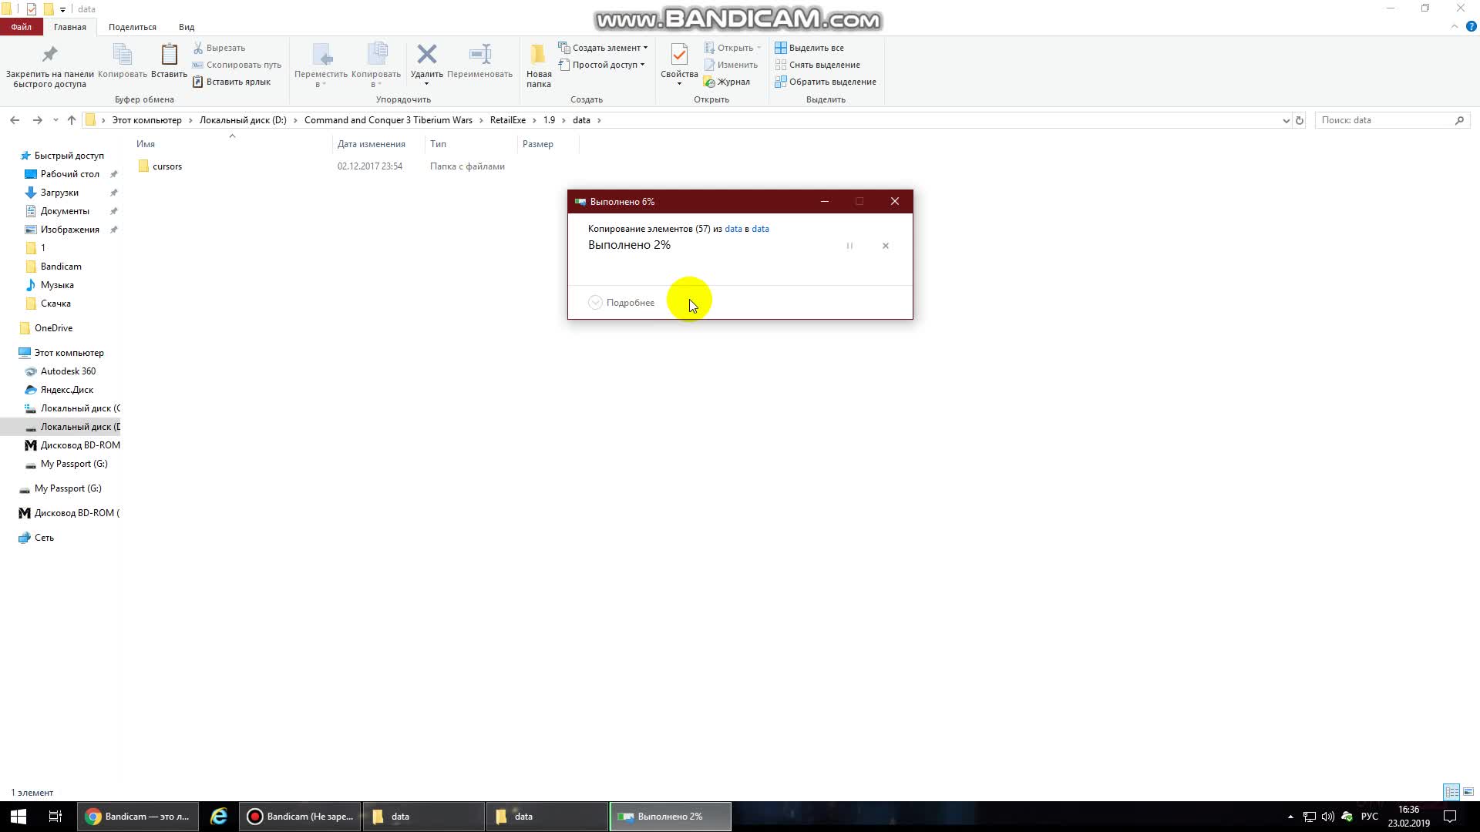1480x832 pixels.
Task: Pause the copy operation
Action: [849, 246]
